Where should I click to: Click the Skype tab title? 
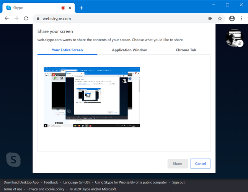pos(18,8)
